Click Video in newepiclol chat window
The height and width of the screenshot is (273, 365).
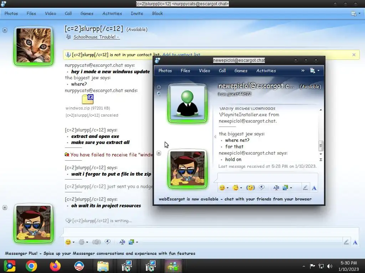(204, 71)
